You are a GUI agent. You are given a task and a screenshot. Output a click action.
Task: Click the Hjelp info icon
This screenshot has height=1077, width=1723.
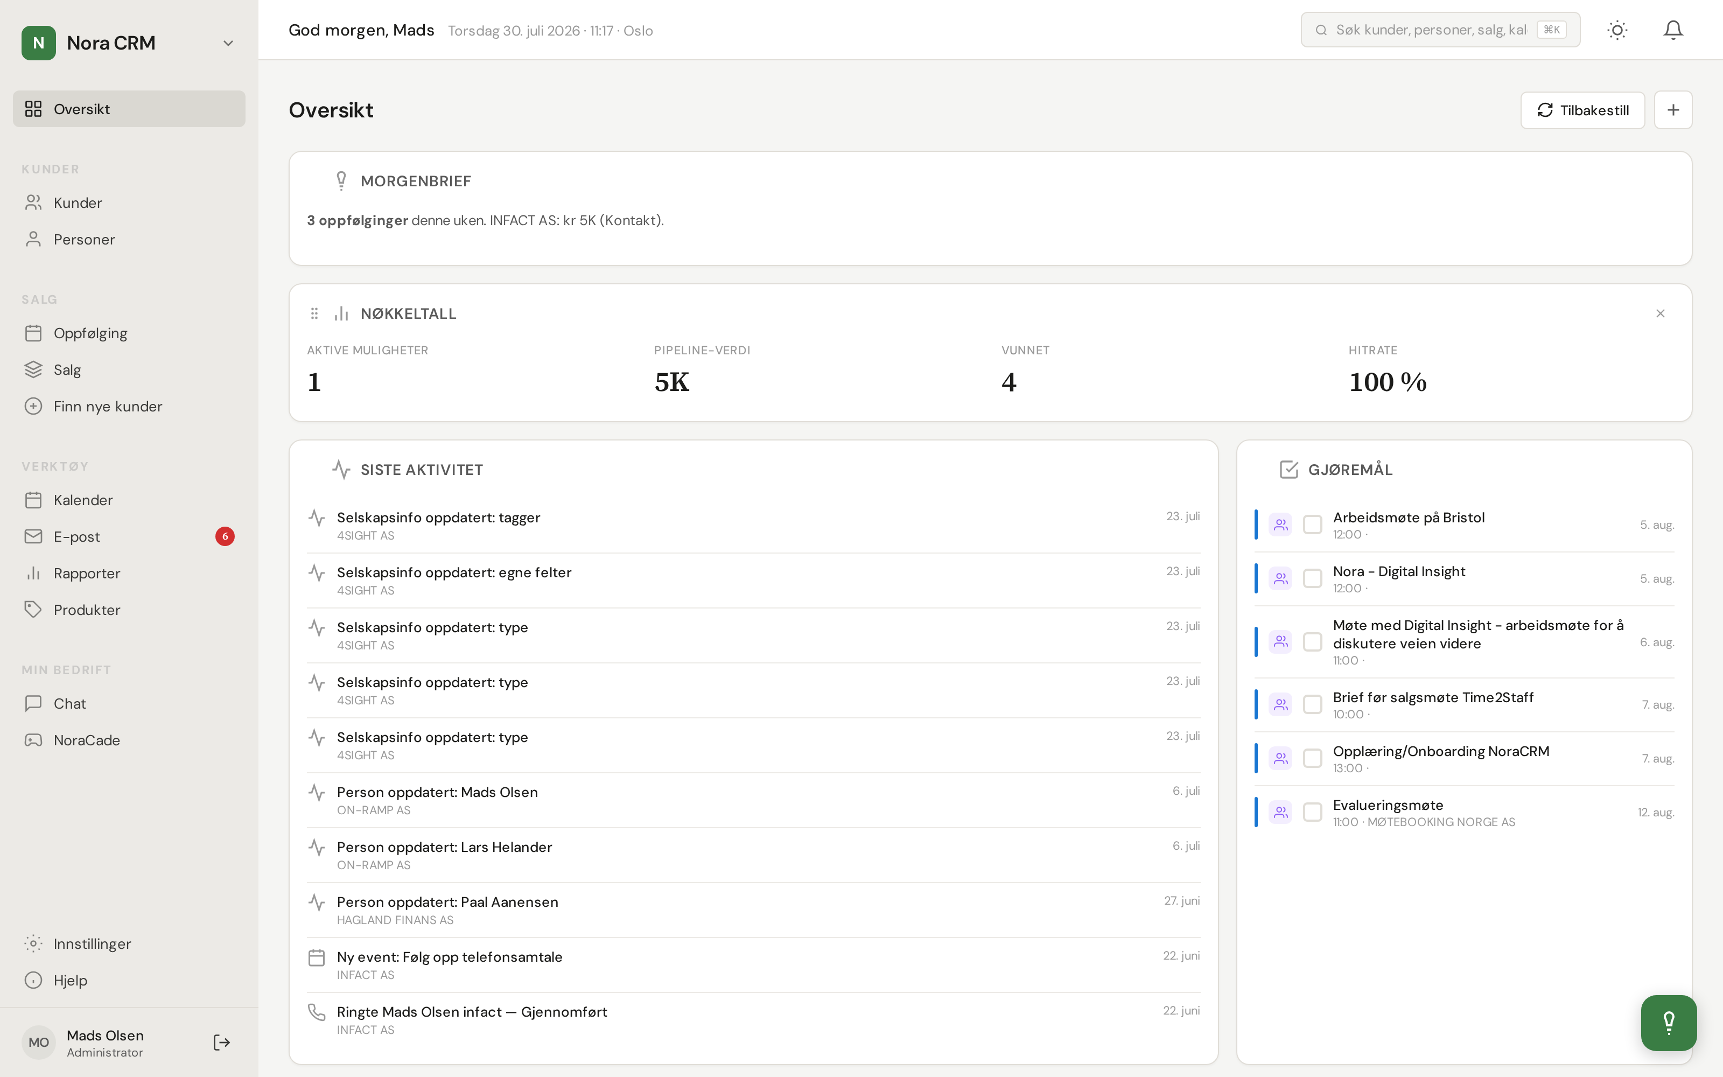coord(33,980)
